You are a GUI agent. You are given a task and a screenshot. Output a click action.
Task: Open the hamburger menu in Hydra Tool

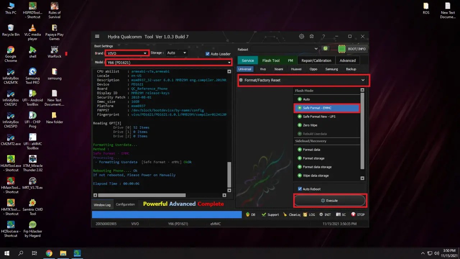[x=97, y=36]
